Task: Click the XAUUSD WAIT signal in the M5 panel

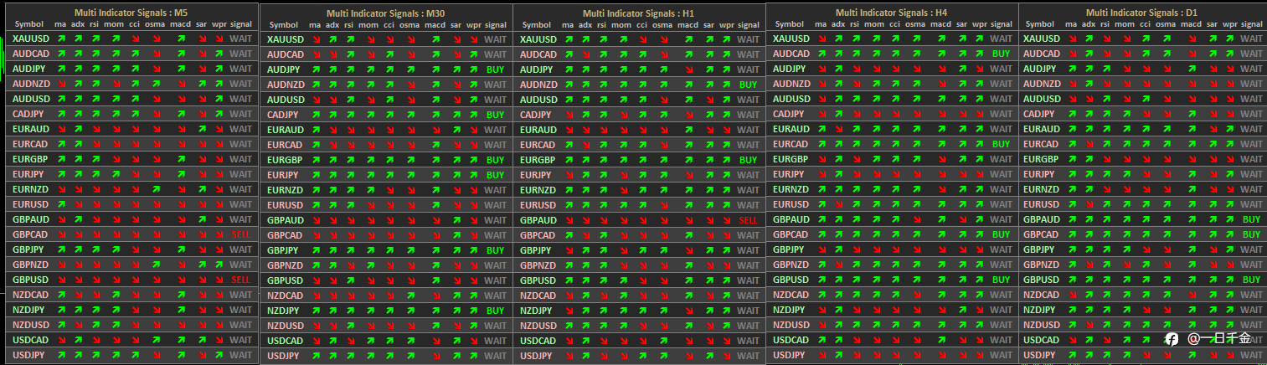Action: click(240, 39)
